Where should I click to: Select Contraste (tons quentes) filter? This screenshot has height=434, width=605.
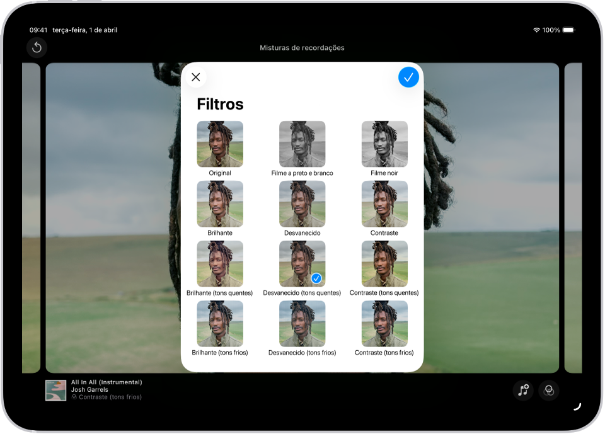coord(384,263)
